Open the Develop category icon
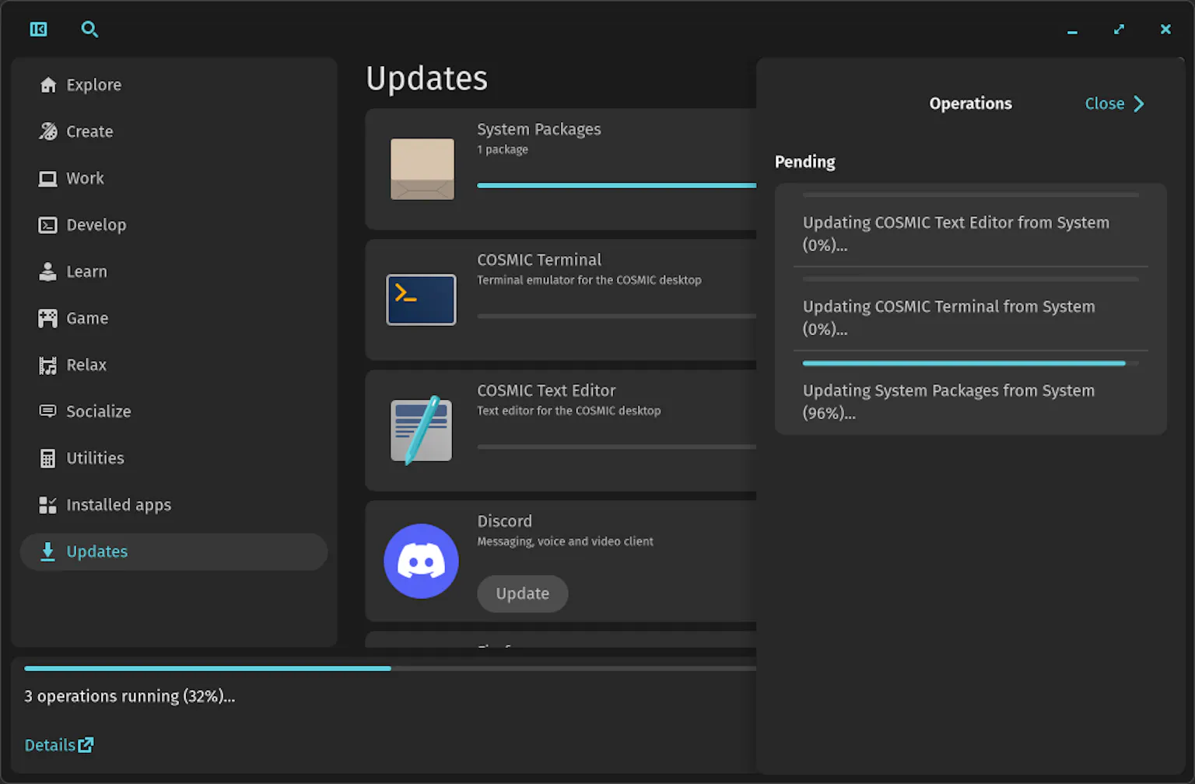The image size is (1195, 784). pos(47,225)
